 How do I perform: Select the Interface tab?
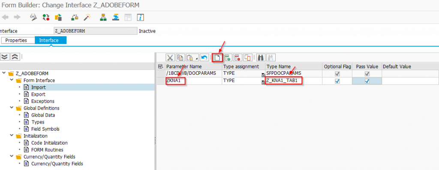[51, 40]
